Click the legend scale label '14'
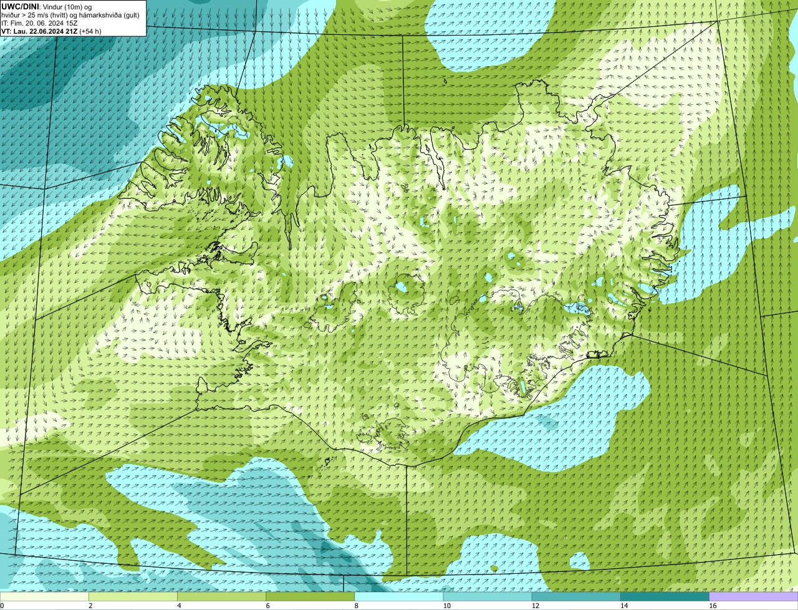The image size is (798, 610). click(x=624, y=606)
